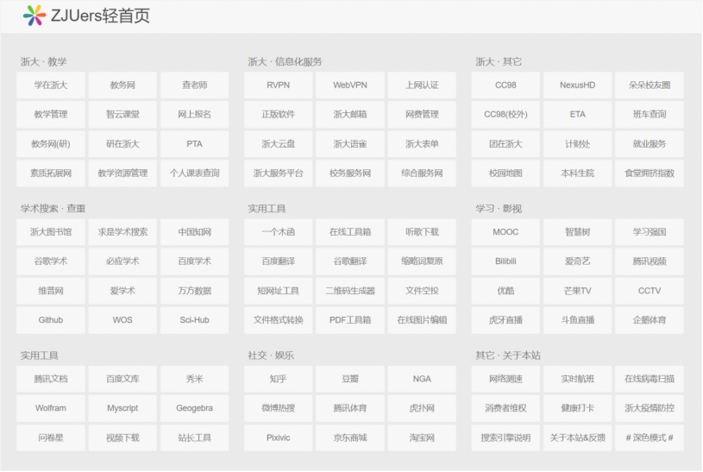Open the 二维码生成器 tool
This screenshot has height=472, width=703.
pos(350,291)
